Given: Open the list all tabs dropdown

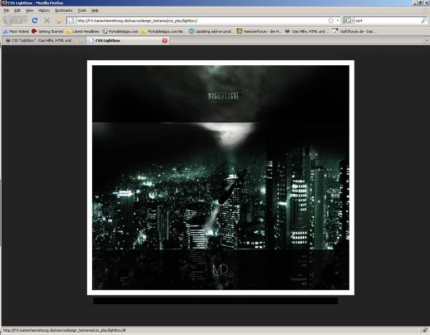Looking at the screenshot, I should tap(427, 41).
